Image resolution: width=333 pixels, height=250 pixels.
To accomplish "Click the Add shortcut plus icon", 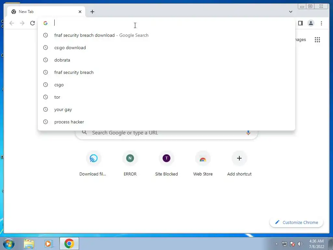I will [239, 158].
